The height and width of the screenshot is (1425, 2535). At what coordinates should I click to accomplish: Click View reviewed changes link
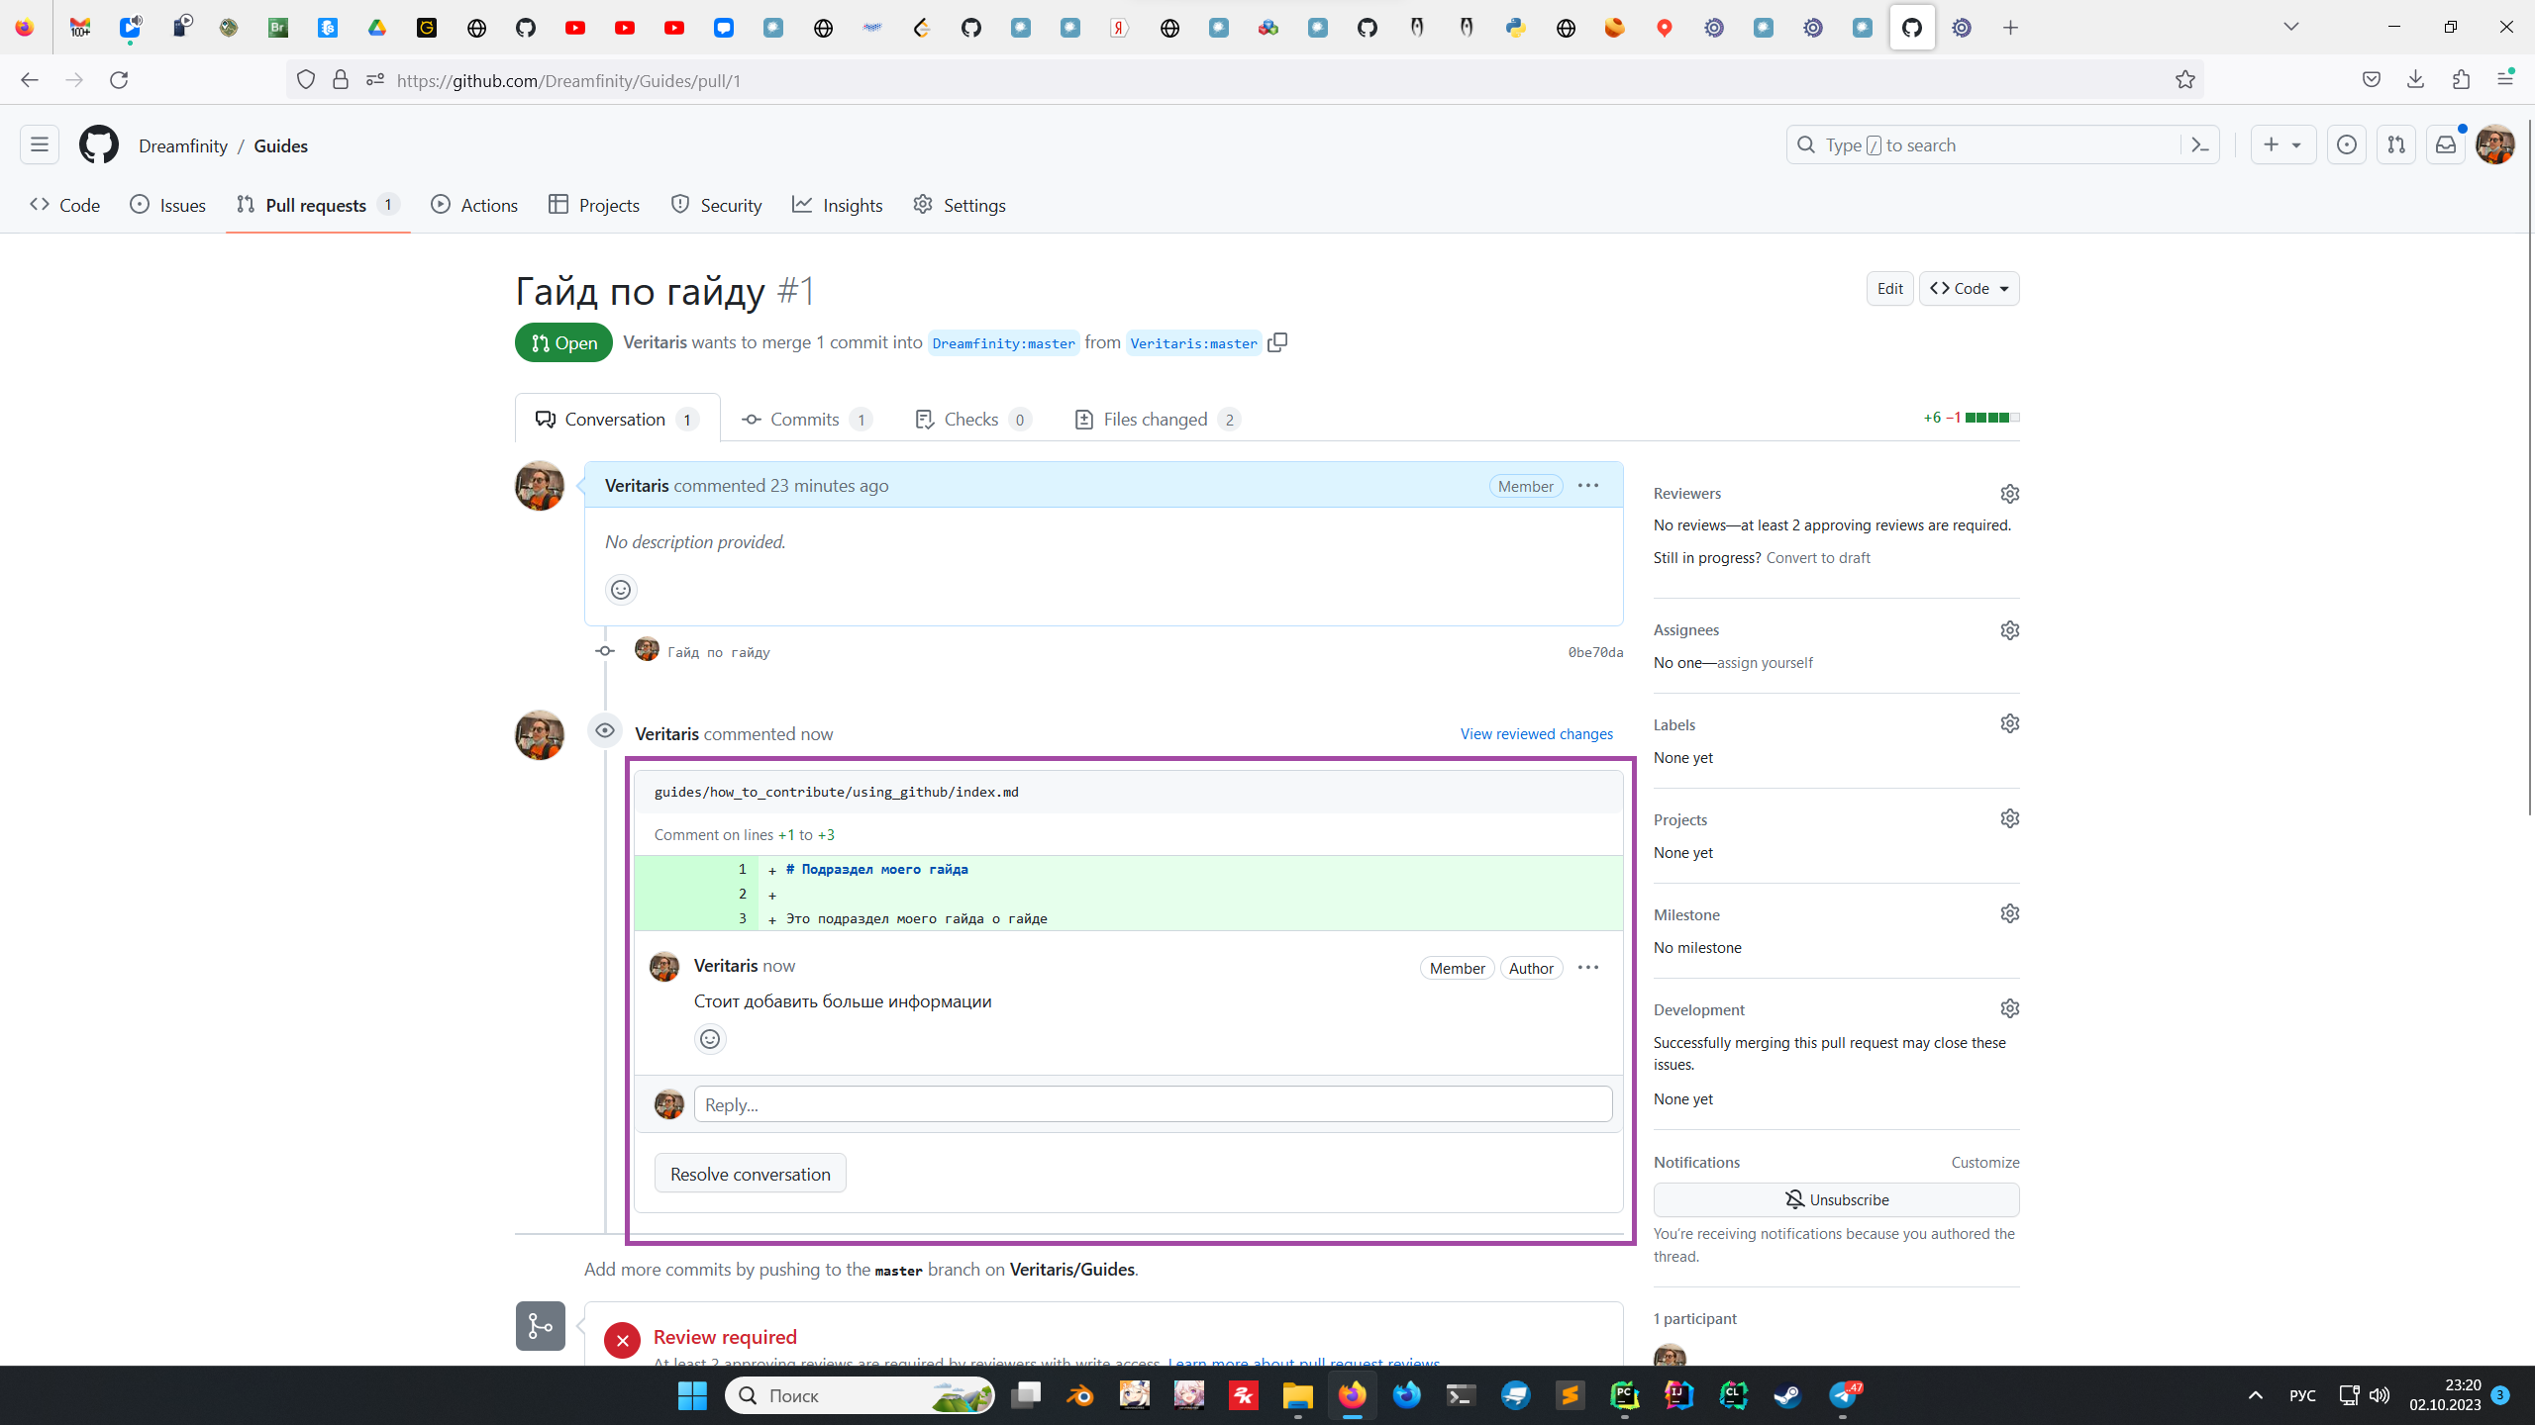[1536, 734]
